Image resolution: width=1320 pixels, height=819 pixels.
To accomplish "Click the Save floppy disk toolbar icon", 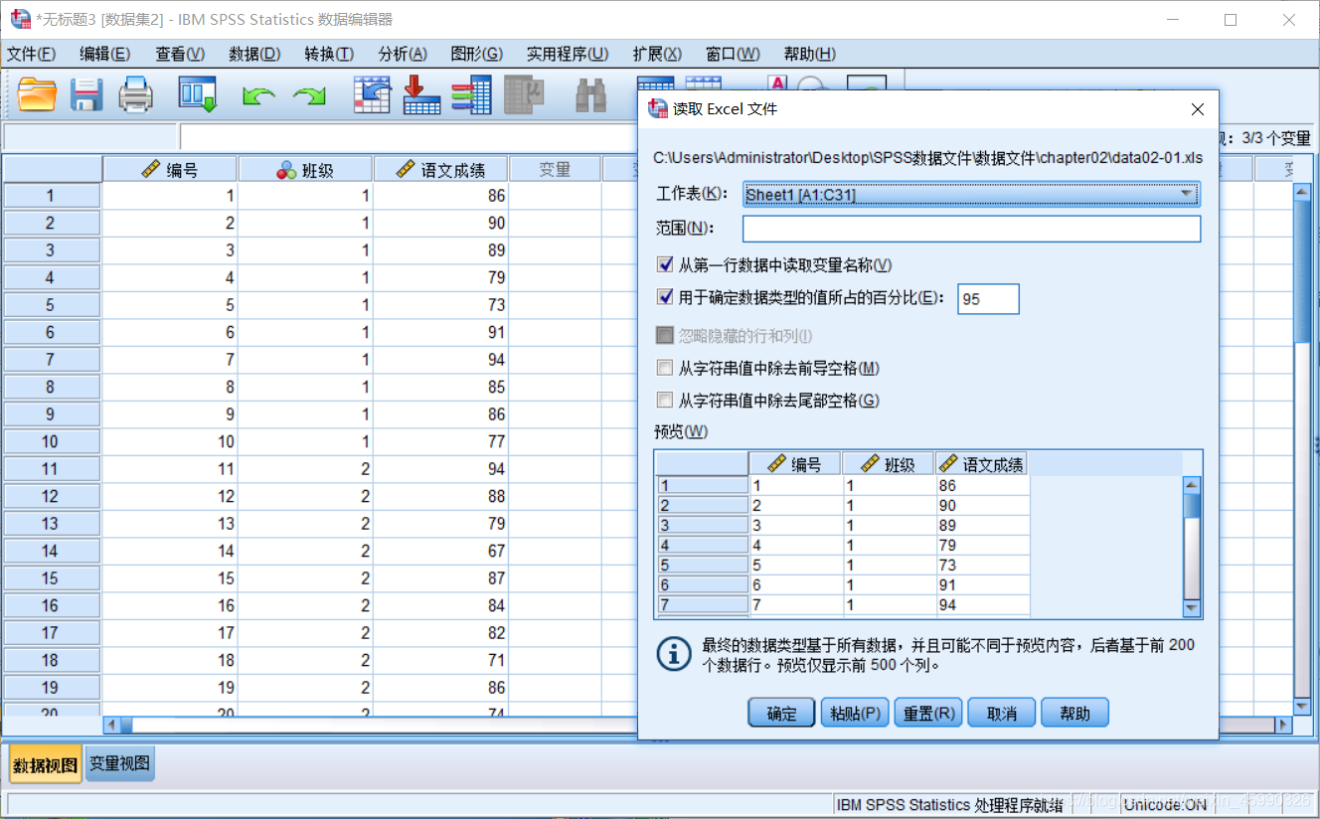I will pyautogui.click(x=87, y=94).
